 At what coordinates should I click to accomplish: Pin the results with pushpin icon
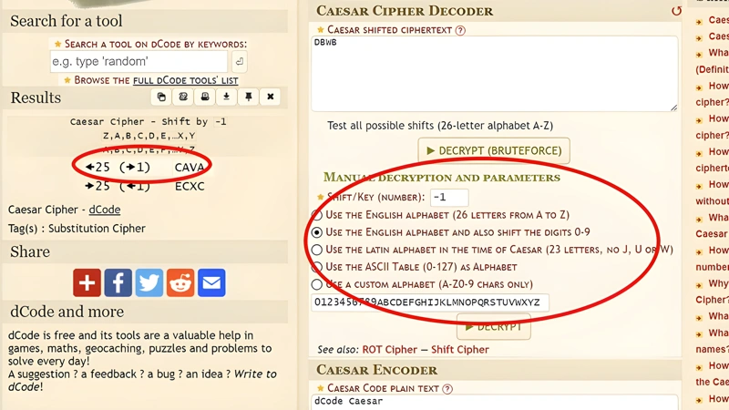pos(248,97)
